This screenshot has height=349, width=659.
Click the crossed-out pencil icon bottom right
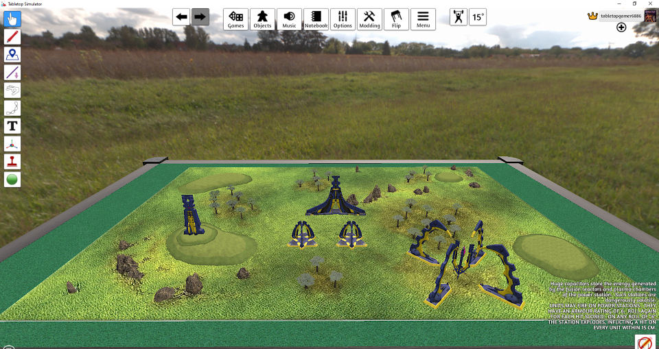coord(645,342)
